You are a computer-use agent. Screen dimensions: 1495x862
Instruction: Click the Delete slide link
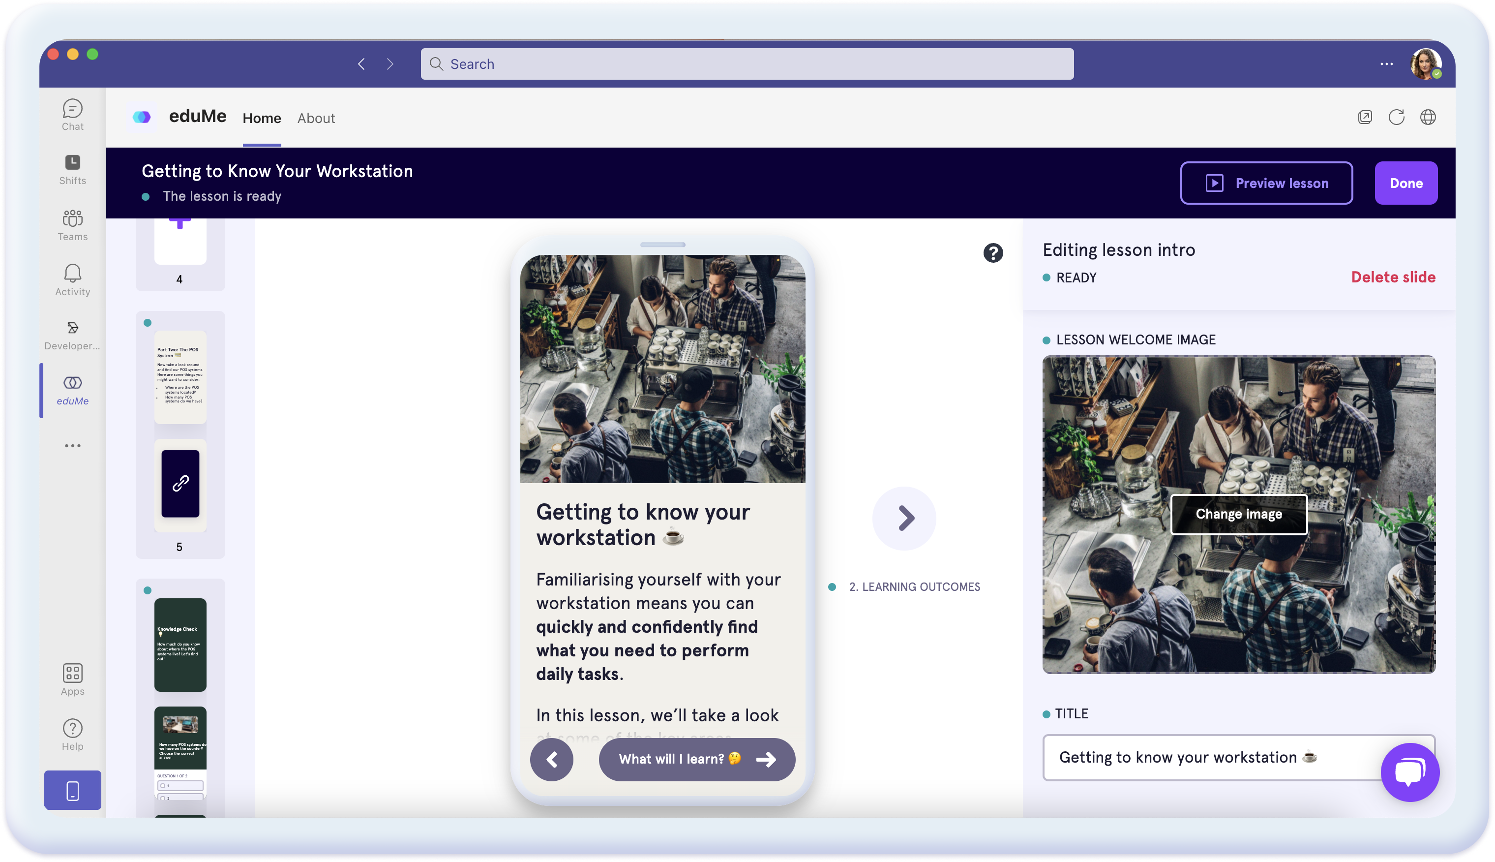(1393, 277)
